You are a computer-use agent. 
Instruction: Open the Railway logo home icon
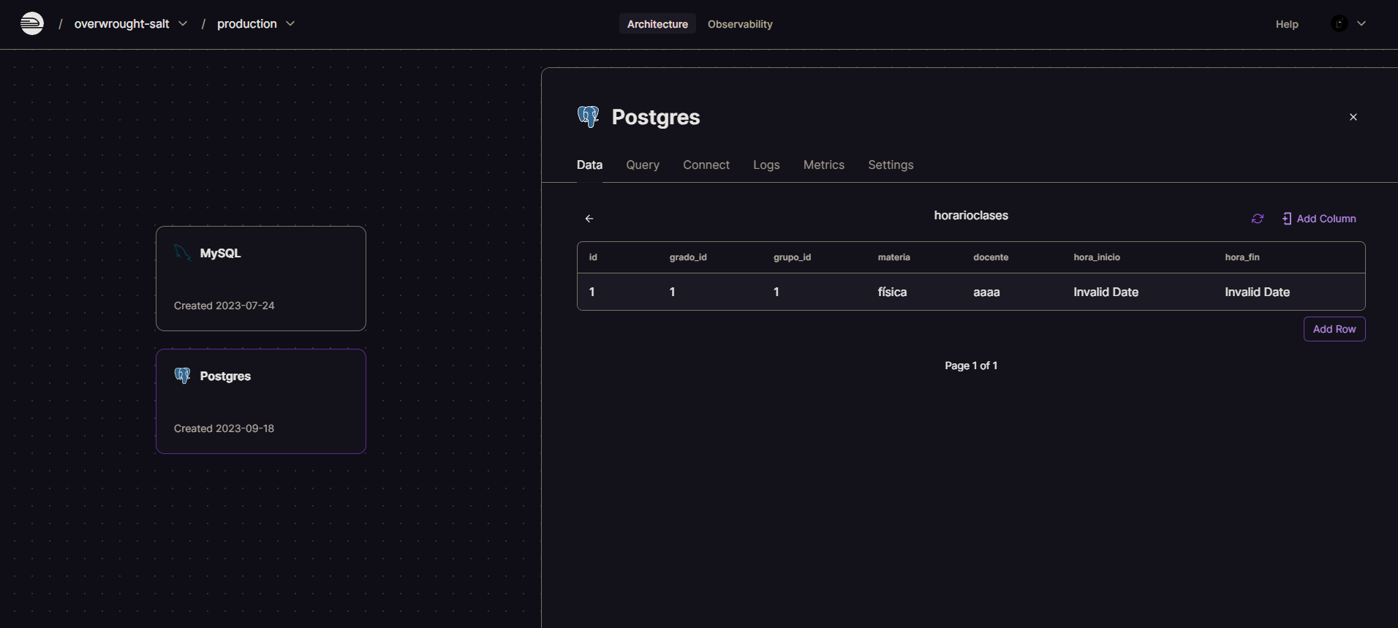coord(31,23)
